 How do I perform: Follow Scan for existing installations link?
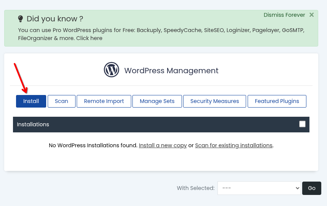click(x=234, y=145)
